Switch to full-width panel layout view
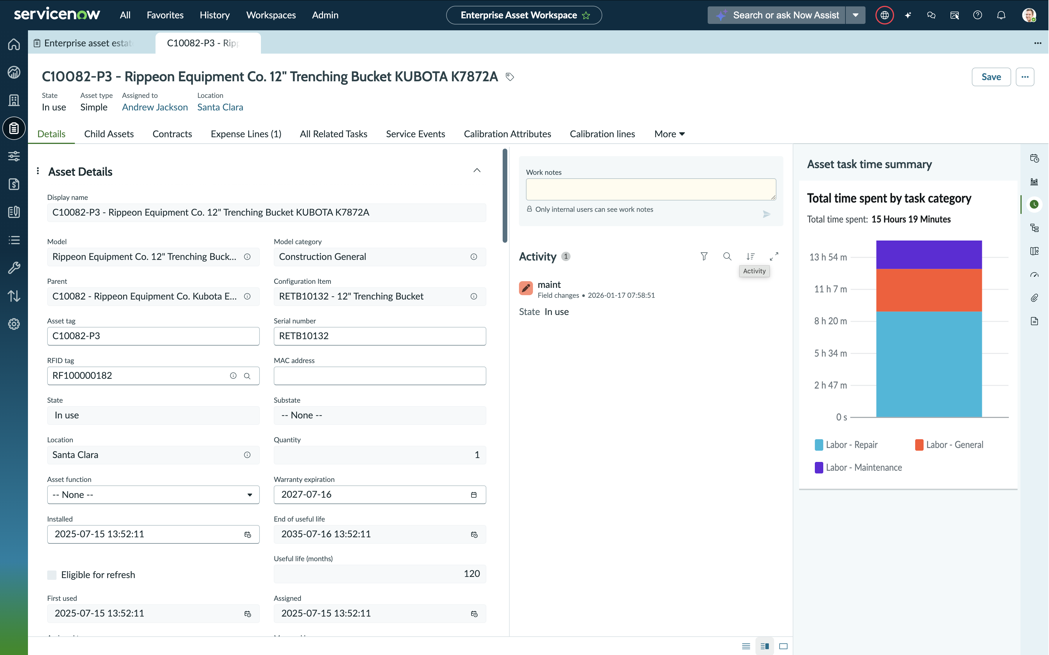Viewport: 1049px width, 655px height. (x=783, y=646)
